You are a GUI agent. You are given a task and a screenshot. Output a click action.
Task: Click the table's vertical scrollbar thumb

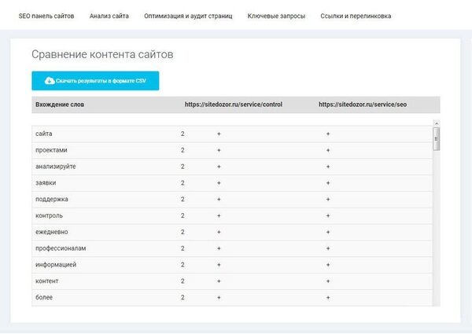tap(437, 138)
